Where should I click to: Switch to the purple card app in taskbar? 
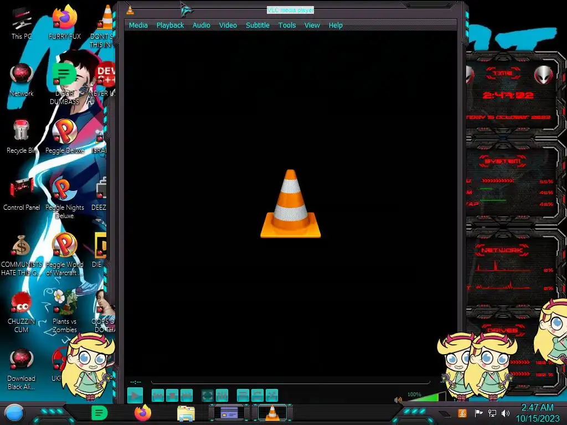(x=229, y=413)
